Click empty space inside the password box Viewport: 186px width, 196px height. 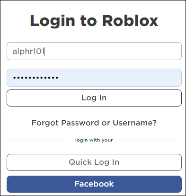[120, 78]
